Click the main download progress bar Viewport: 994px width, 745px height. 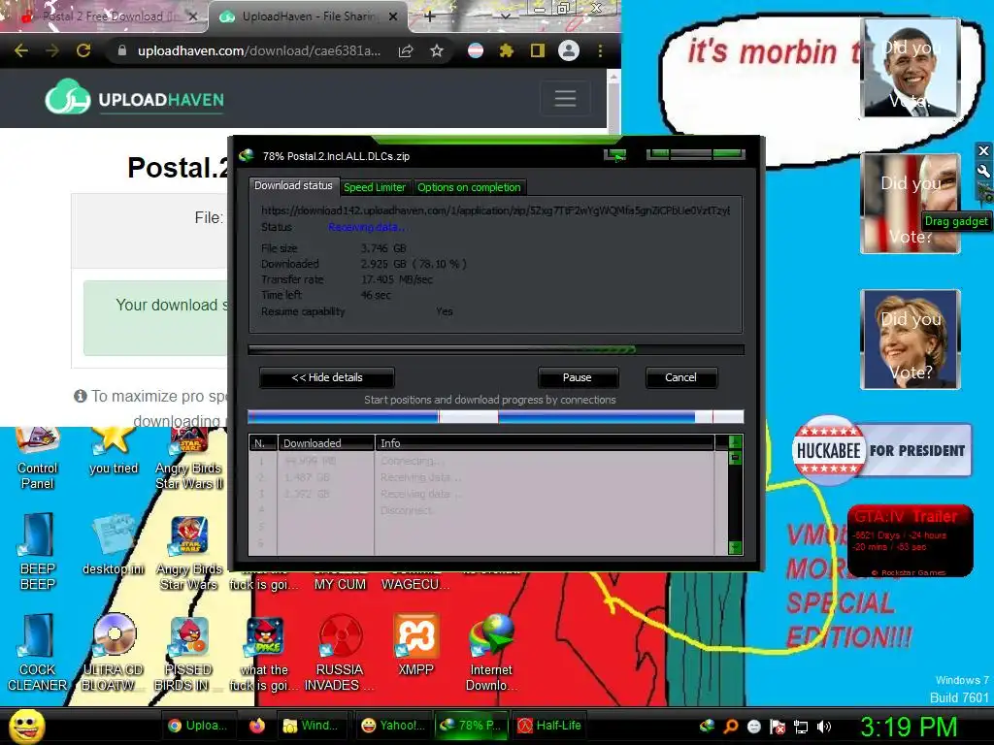pyautogui.click(x=496, y=349)
